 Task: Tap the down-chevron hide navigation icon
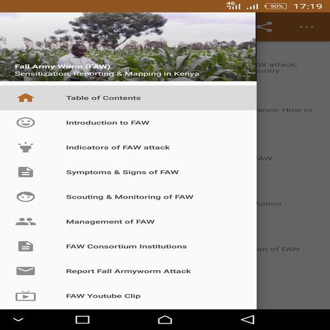point(18,320)
